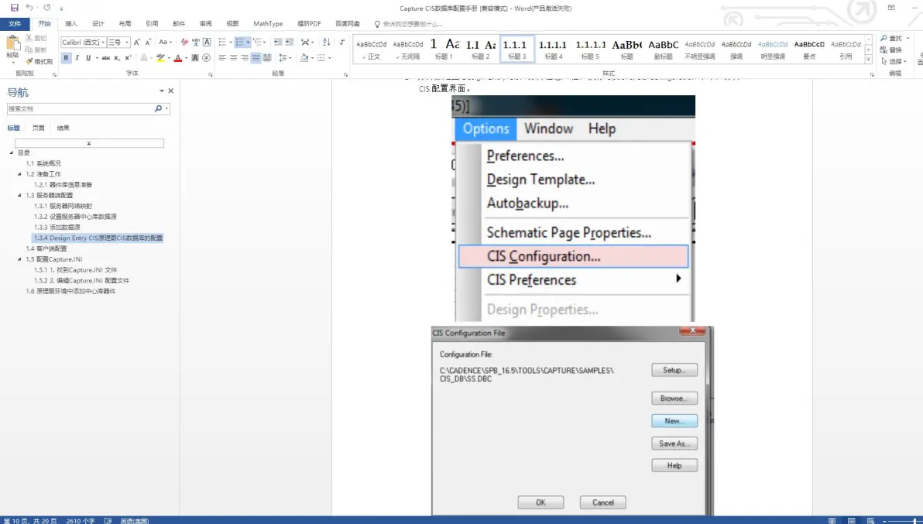Align text to the left
This screenshot has height=524, width=923.
[x=222, y=57]
